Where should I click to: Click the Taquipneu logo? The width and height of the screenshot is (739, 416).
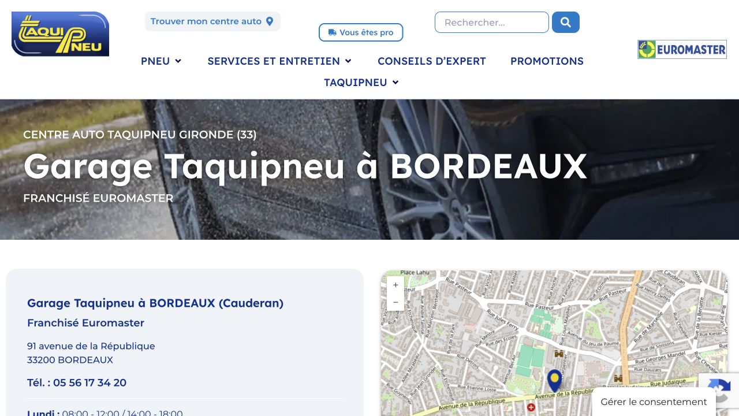click(x=60, y=34)
